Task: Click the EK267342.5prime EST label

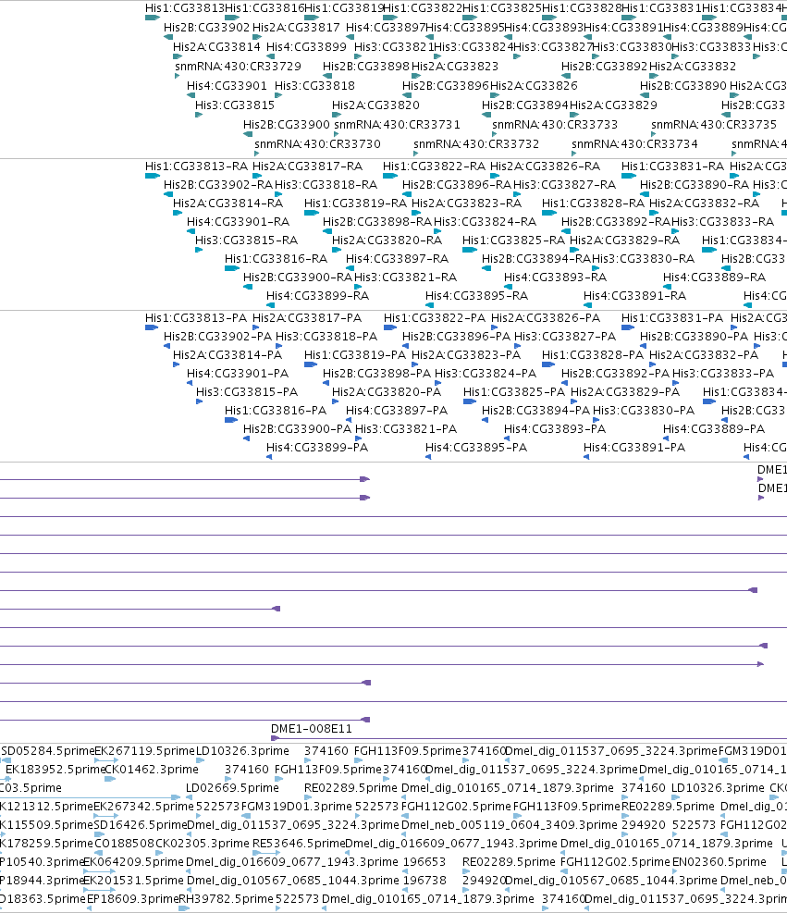Action: [x=143, y=807]
